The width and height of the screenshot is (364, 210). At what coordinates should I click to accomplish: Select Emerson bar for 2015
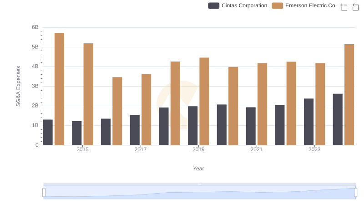coord(88,94)
